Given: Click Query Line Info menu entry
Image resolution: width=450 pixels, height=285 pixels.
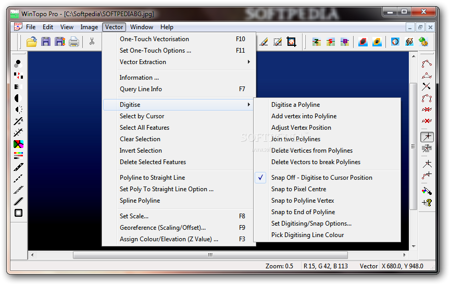Looking at the screenshot, I should [179, 89].
